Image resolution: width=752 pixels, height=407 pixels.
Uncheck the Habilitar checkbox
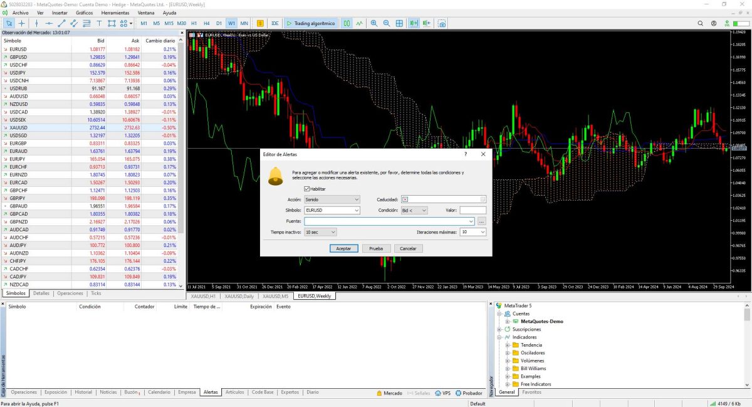pyautogui.click(x=307, y=189)
